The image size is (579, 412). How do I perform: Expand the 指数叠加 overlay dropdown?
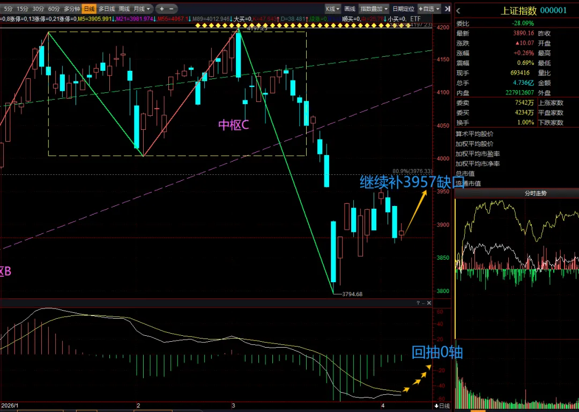tap(374, 9)
